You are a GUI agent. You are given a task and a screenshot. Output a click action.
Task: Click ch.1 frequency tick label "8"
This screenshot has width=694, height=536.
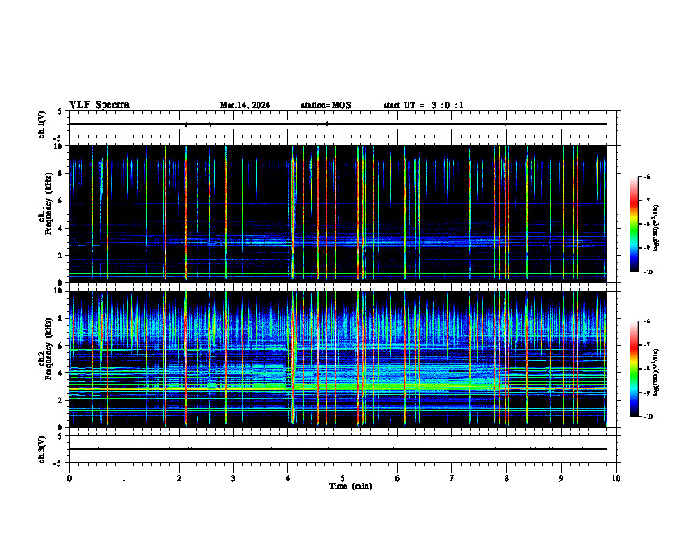(x=61, y=173)
